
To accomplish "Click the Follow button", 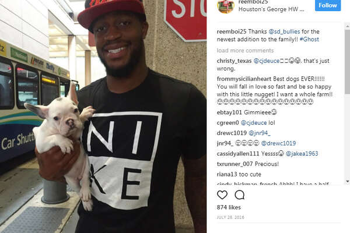I will click(x=328, y=5).
